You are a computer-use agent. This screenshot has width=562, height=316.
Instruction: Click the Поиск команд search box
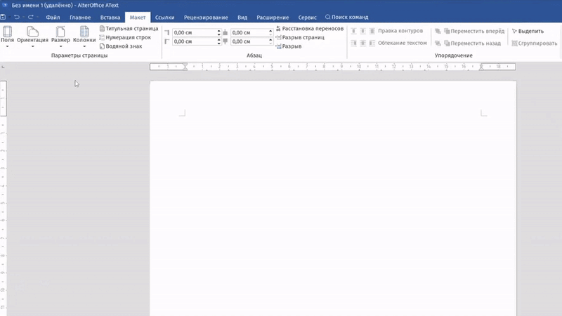coord(347,17)
